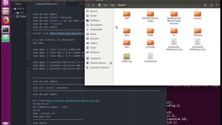Switch to Cassandra-PHPDriver7.txt editor tab
The height and width of the screenshot is (125, 222).
click(46, 4)
